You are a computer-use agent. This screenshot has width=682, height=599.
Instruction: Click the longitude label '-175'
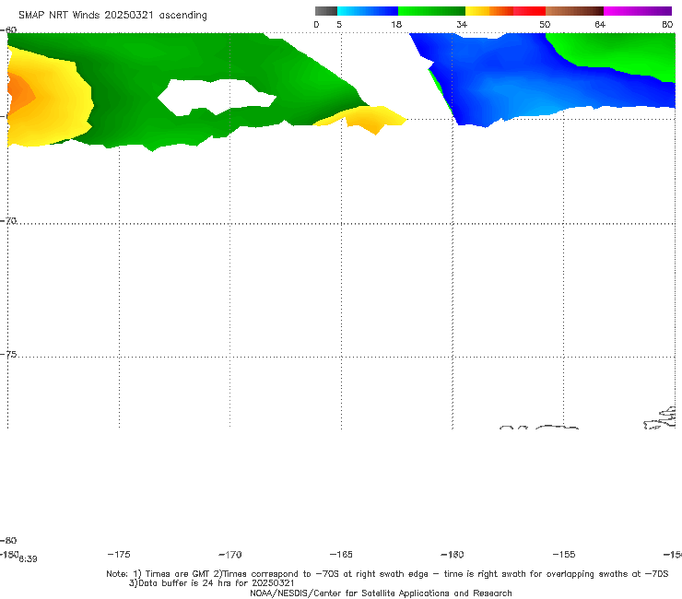(x=119, y=554)
